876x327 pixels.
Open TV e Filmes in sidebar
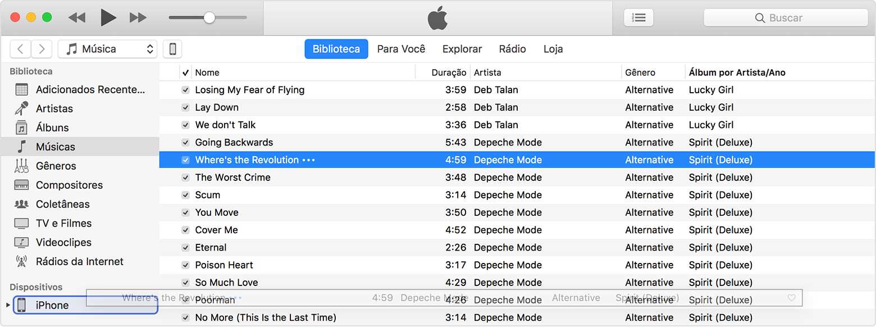[x=80, y=223]
